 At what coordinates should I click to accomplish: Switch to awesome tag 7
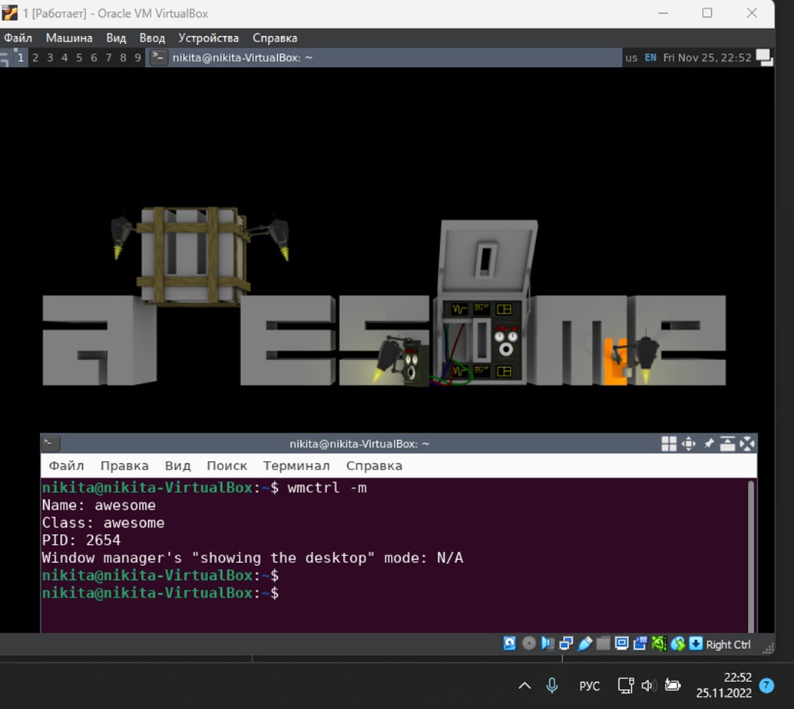(108, 58)
